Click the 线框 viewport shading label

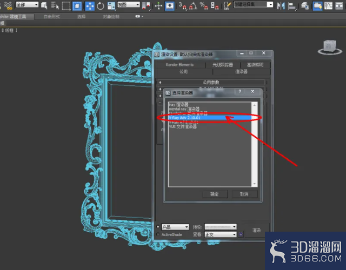[x=9, y=30]
